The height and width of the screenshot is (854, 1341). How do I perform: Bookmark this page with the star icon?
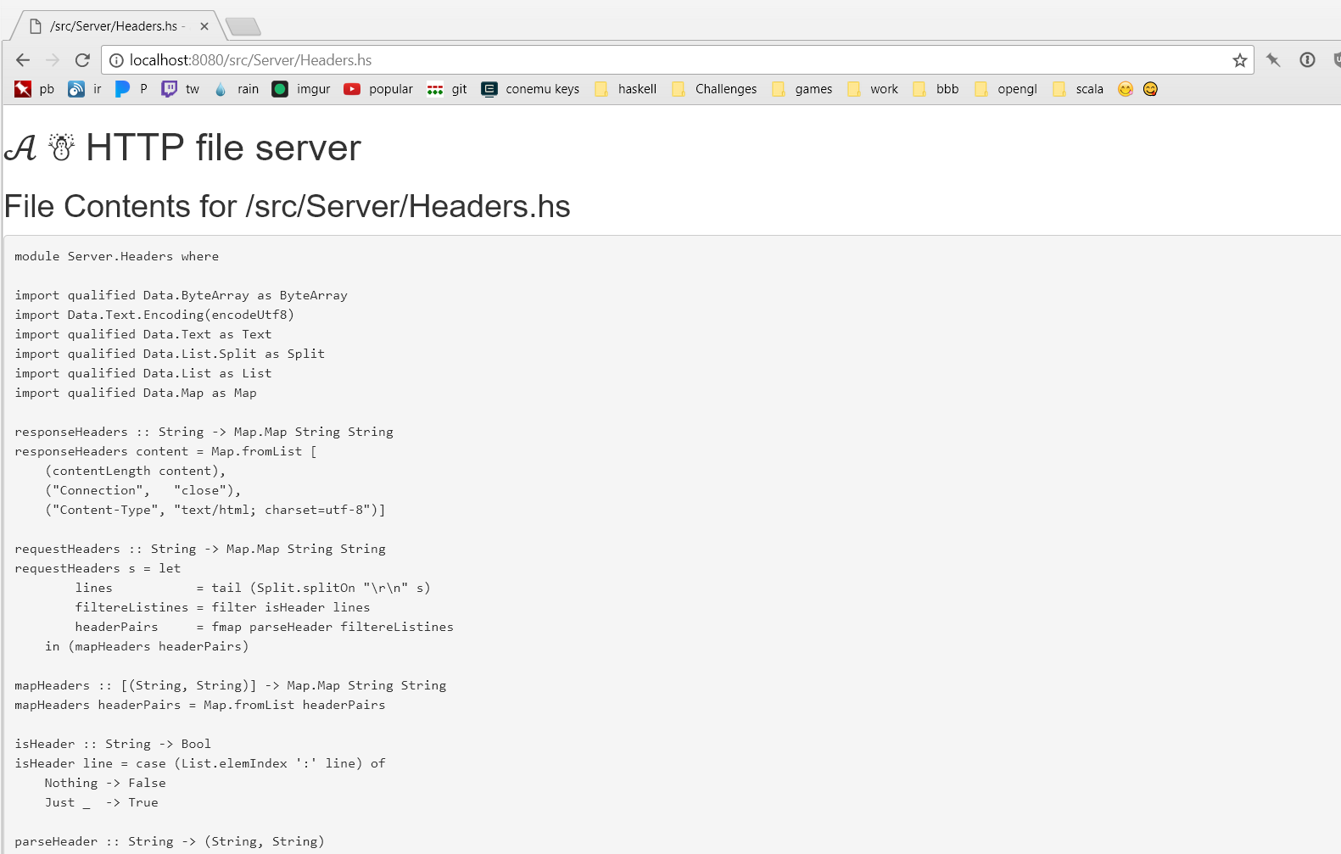(x=1240, y=60)
